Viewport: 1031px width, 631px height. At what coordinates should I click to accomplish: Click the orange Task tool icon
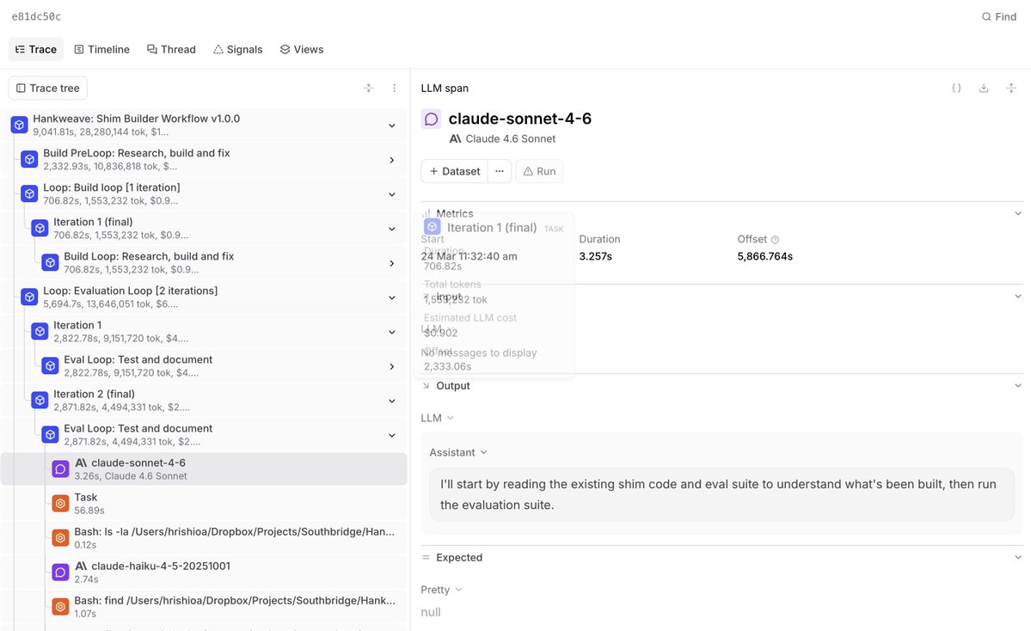60,504
